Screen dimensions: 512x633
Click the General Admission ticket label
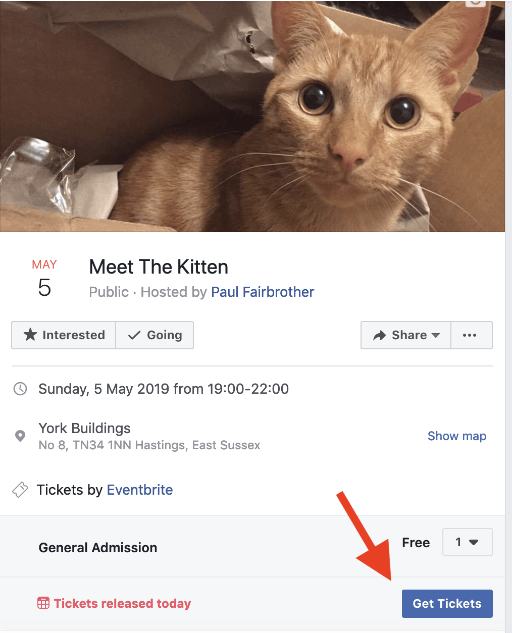pos(98,548)
